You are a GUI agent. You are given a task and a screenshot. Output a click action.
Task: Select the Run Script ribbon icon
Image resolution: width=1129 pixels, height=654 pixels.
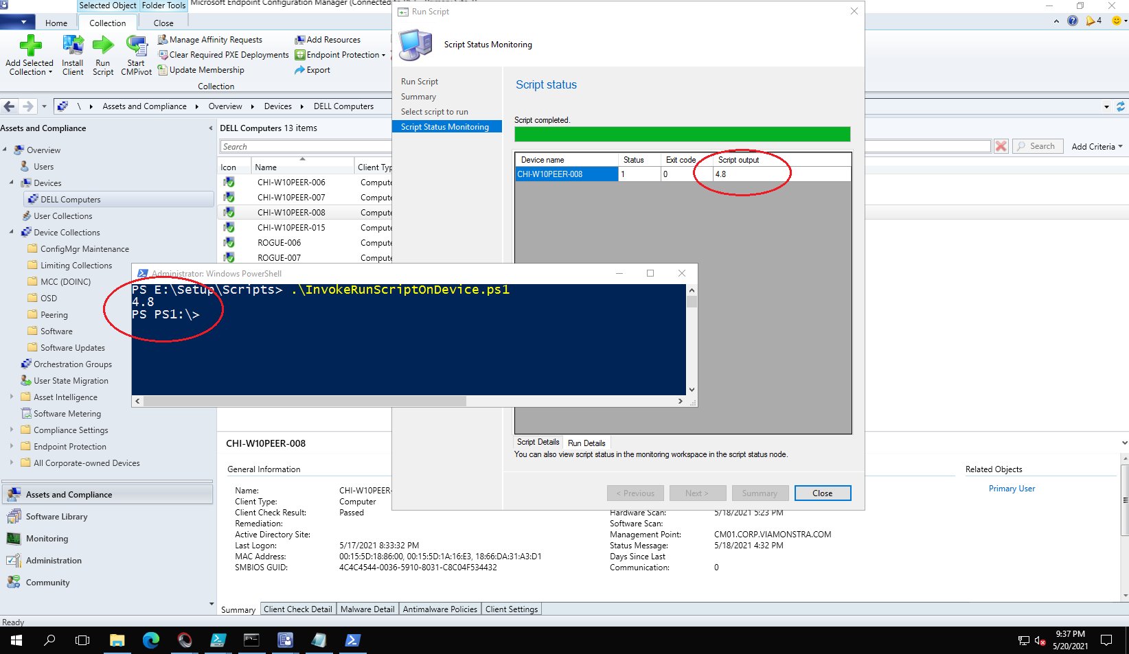(x=102, y=54)
